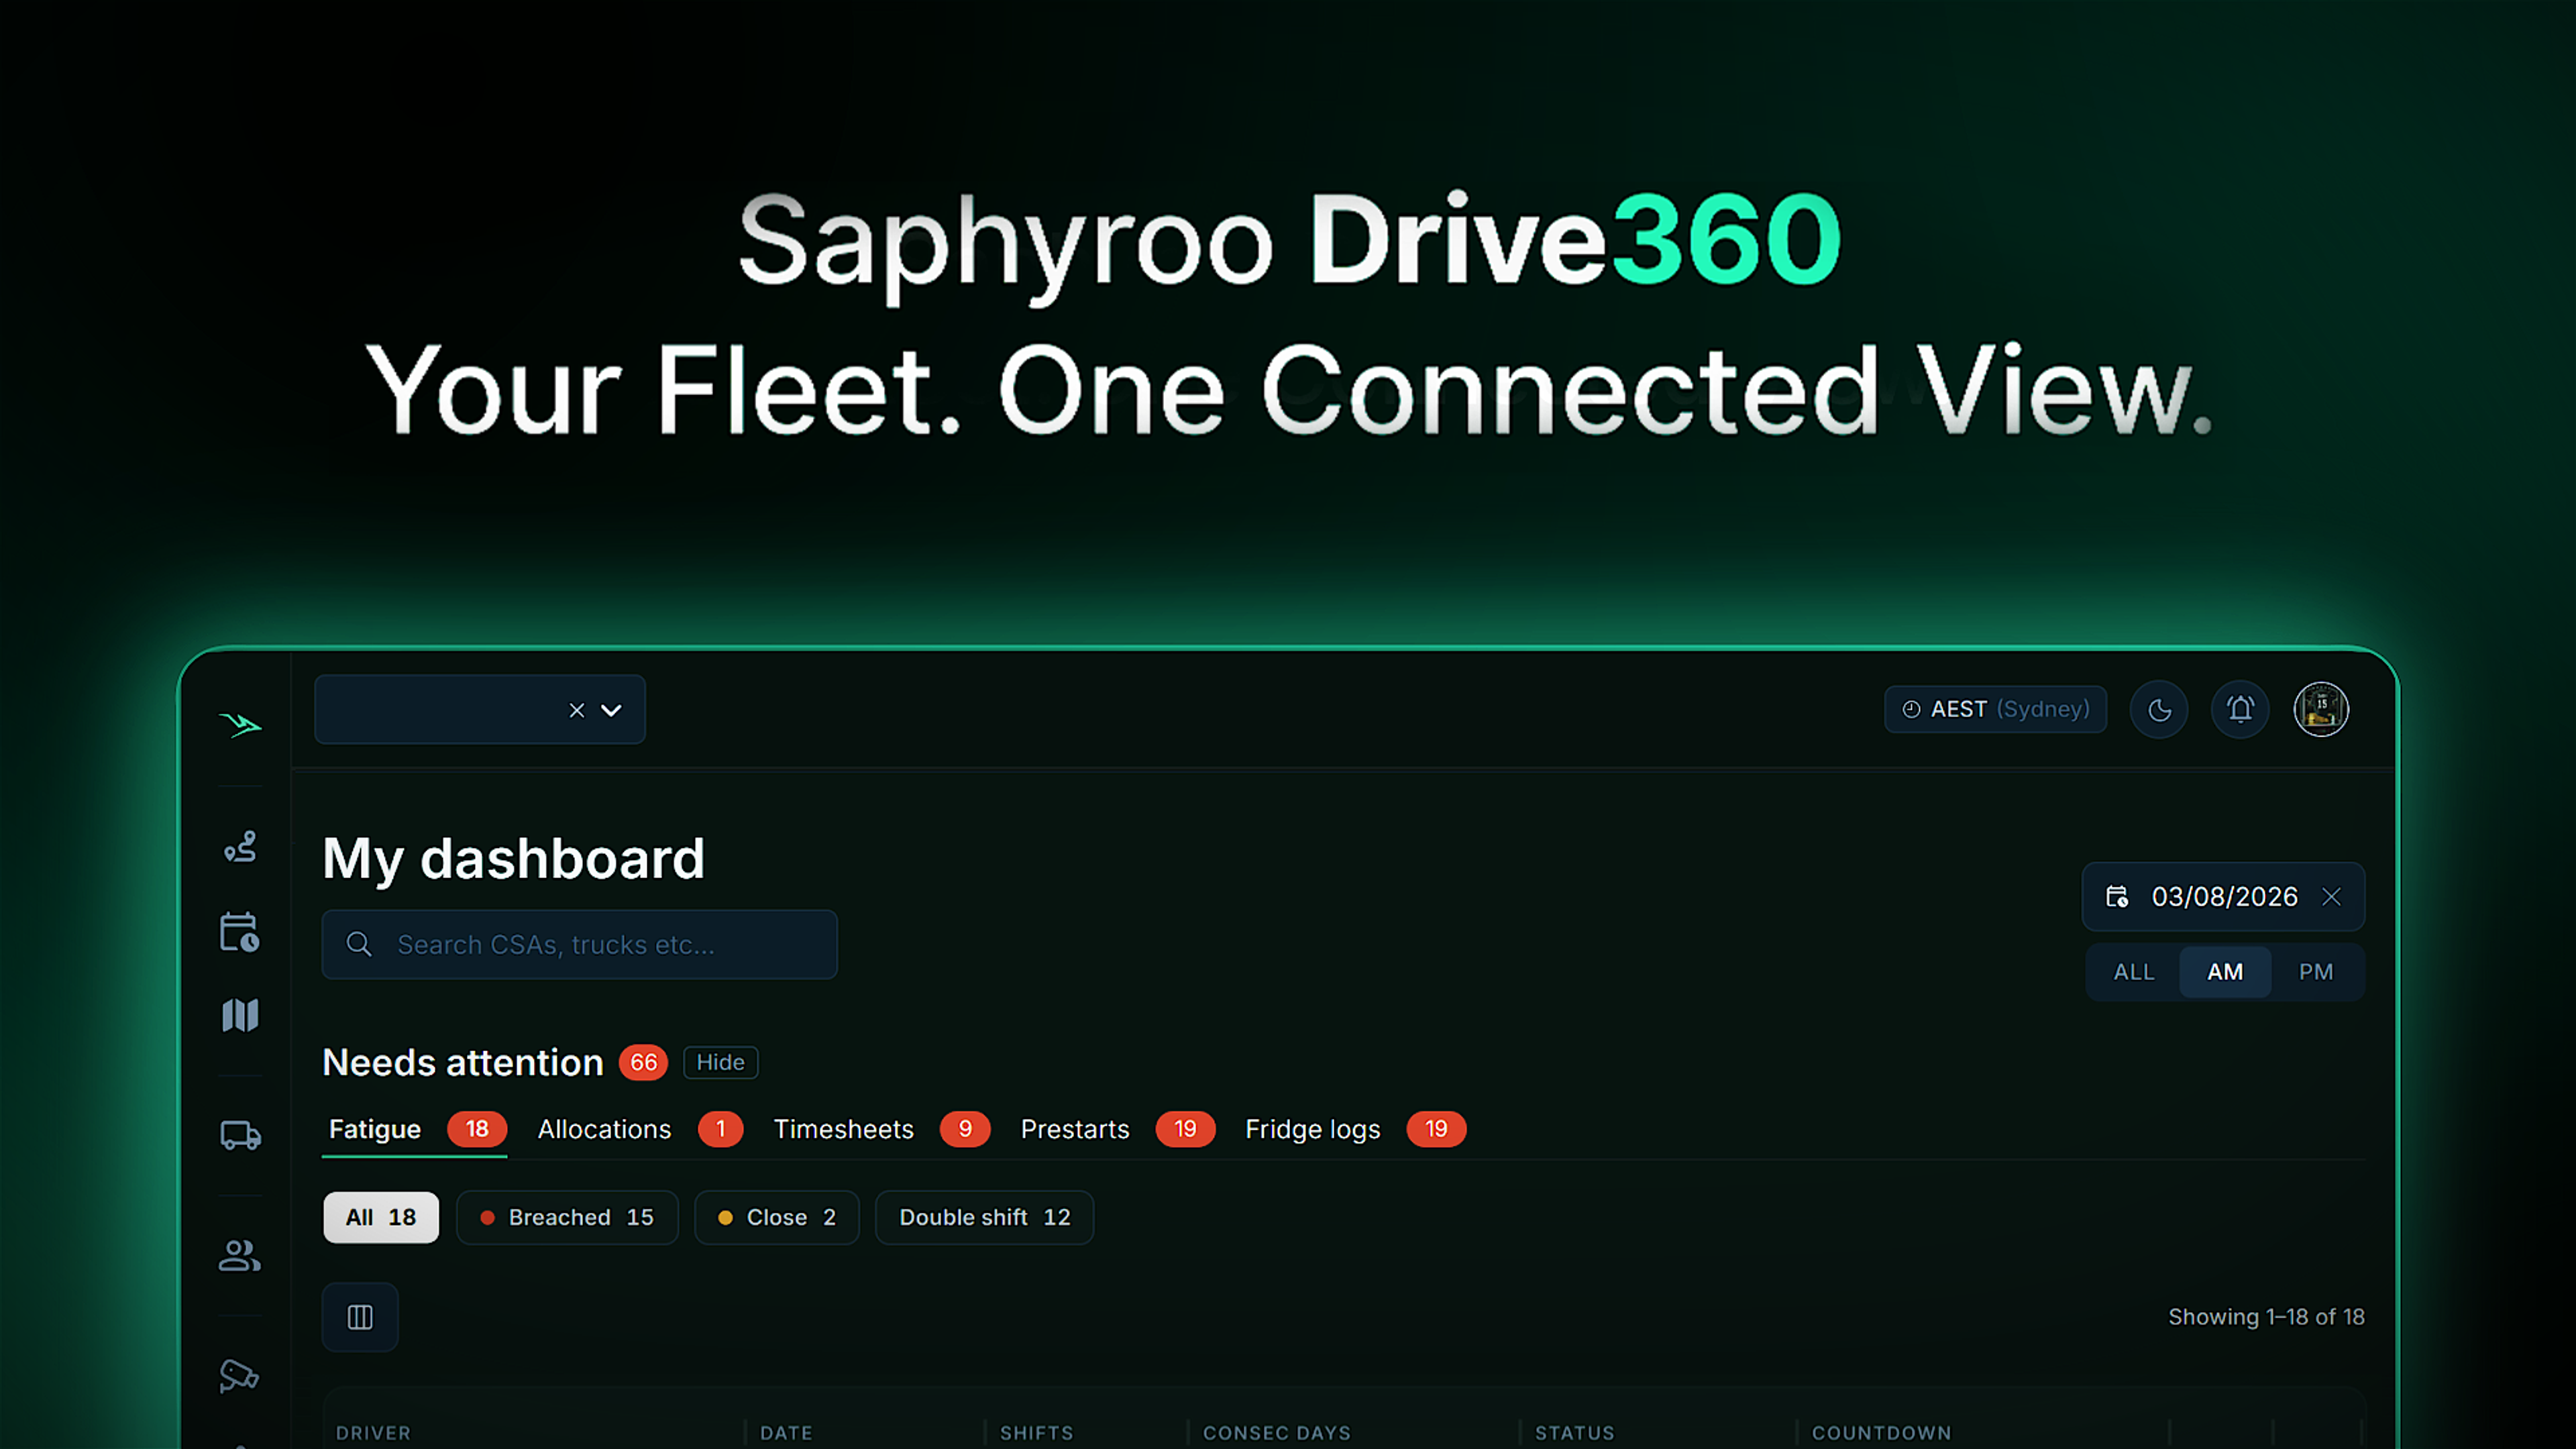The width and height of the screenshot is (2576, 1449).
Task: Sort by SHIFTS column header
Action: click(x=1036, y=1432)
